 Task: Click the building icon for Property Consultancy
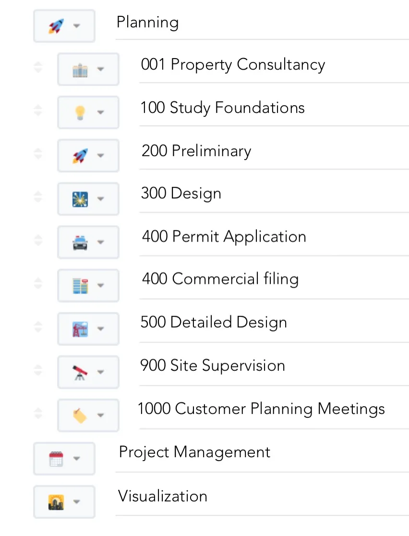click(80, 70)
